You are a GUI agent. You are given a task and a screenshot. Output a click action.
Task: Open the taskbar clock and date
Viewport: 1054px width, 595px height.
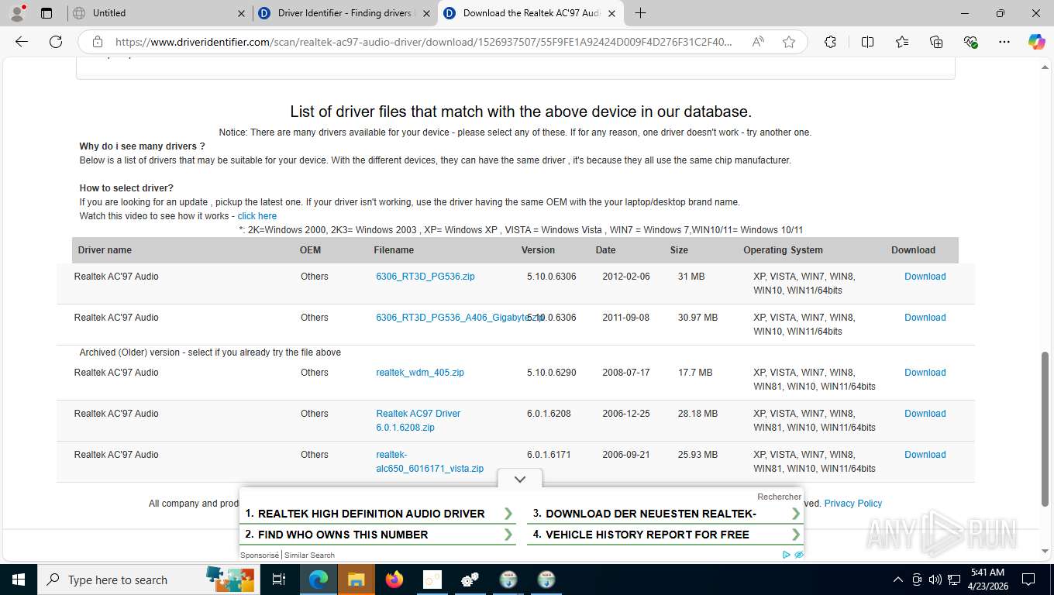pos(987,580)
